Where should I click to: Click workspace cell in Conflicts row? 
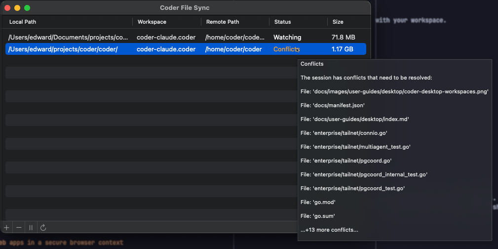point(166,49)
